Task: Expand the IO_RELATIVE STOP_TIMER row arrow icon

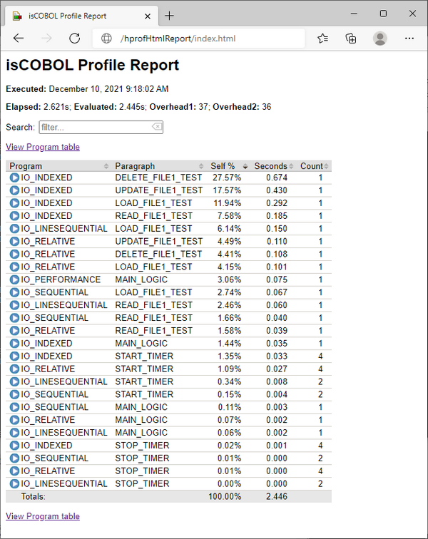Action: pyautogui.click(x=14, y=471)
